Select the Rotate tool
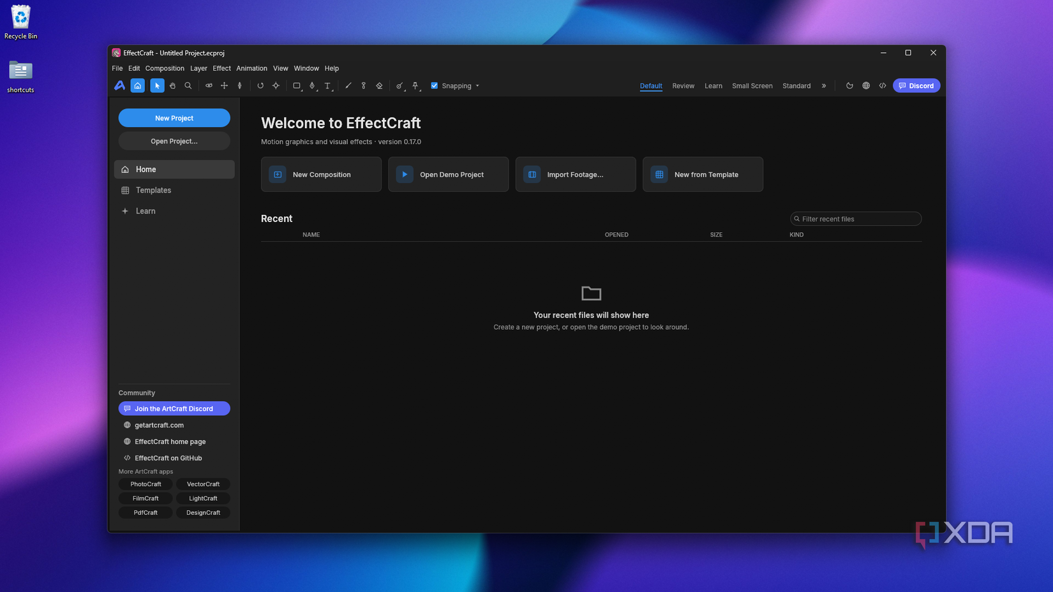Viewport: 1053px width, 592px height. (260, 85)
